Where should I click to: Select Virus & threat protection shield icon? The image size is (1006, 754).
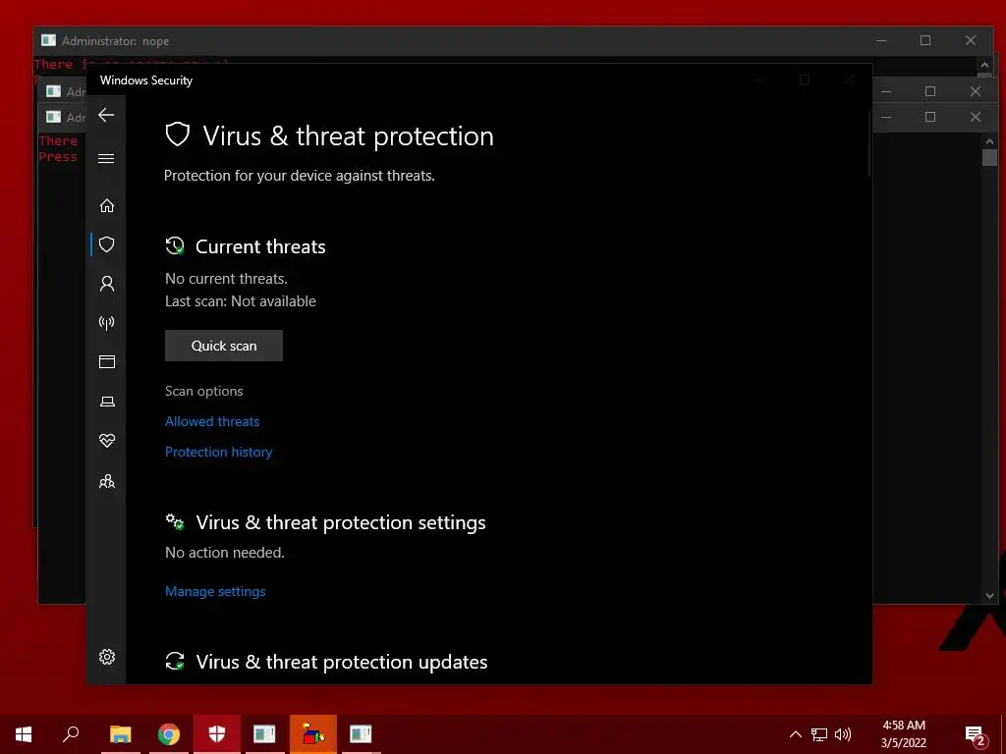pos(106,244)
